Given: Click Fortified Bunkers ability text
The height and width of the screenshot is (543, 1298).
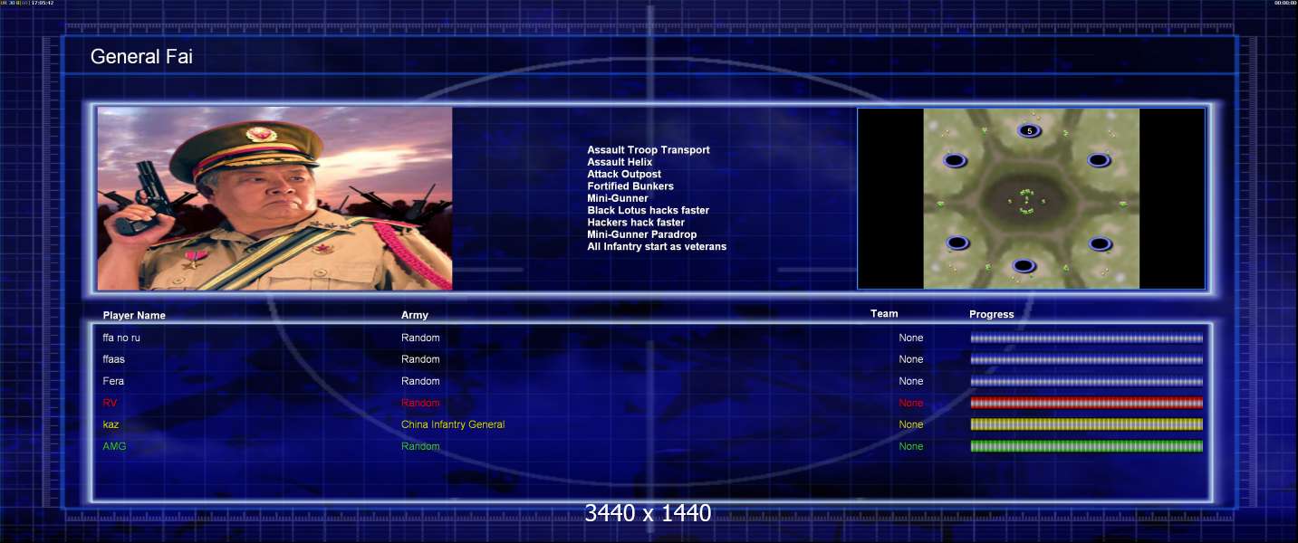Looking at the screenshot, I should point(630,186).
